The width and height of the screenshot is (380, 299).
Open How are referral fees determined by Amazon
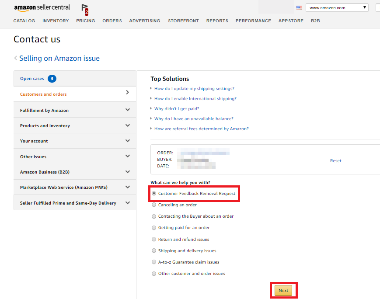pyautogui.click(x=202, y=129)
